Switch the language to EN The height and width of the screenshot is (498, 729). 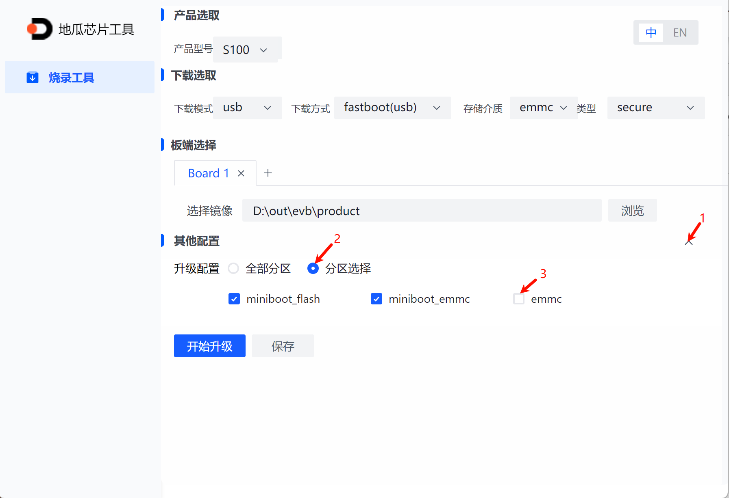(680, 32)
